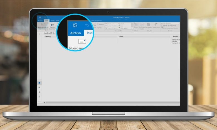Open Bandeja de entrada link

click(176, 40)
